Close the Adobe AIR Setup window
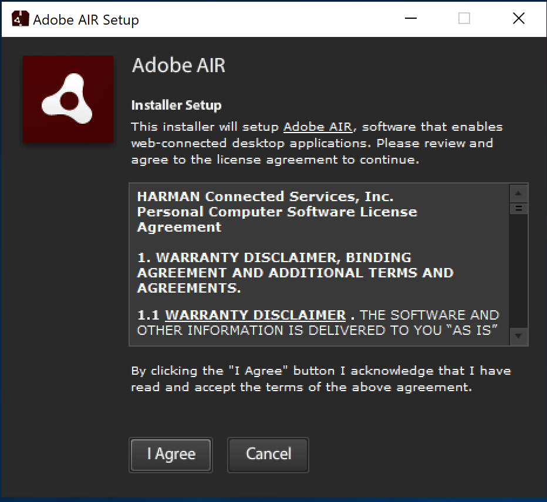Image resolution: width=547 pixels, height=502 pixels. tap(518, 19)
